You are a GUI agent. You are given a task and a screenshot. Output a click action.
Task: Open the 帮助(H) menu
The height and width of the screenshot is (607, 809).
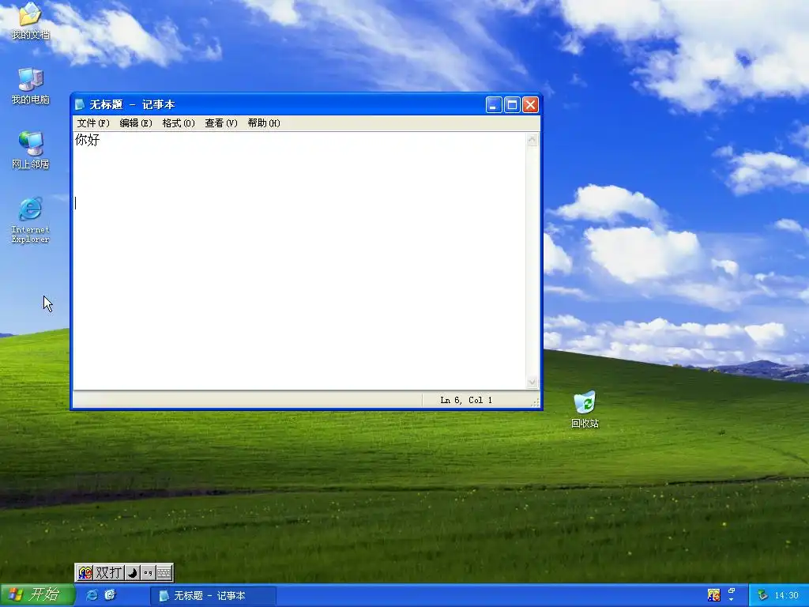[x=264, y=123]
